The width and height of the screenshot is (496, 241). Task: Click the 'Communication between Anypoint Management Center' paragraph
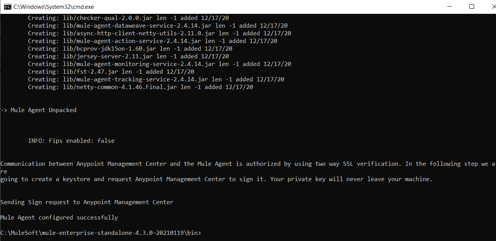point(248,172)
